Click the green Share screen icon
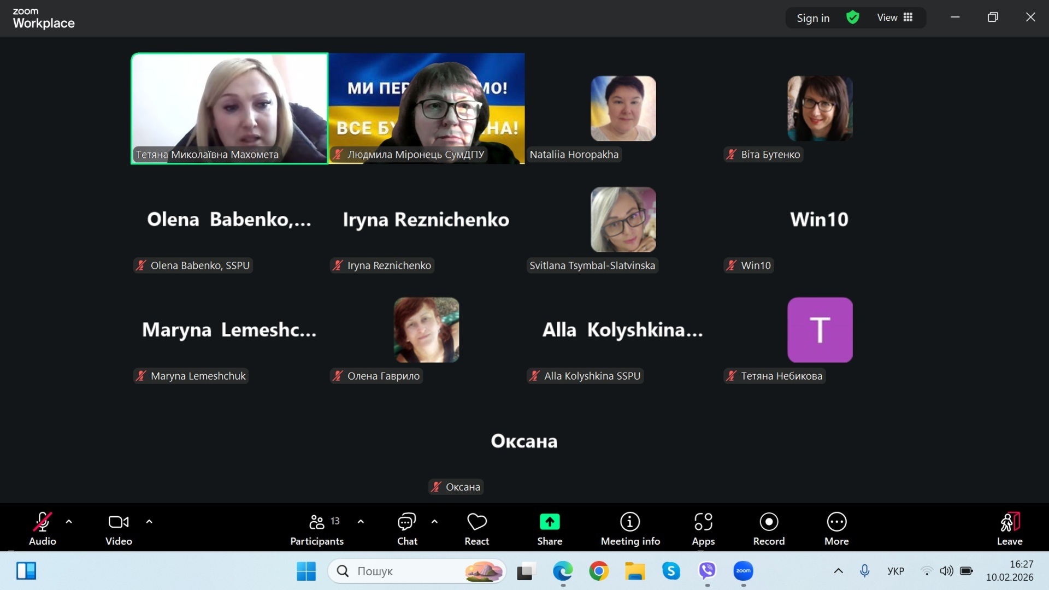 pos(549,522)
